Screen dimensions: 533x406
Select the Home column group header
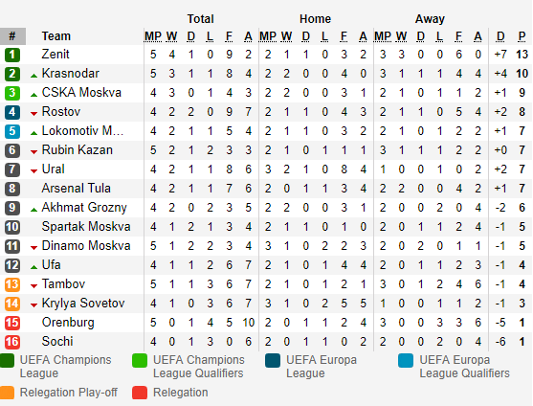(x=315, y=19)
